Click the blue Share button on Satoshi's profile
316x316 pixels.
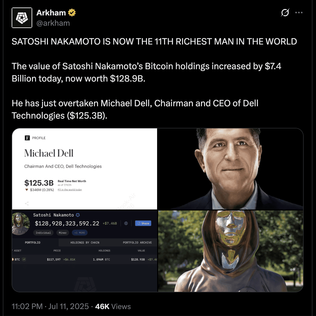[143, 223]
